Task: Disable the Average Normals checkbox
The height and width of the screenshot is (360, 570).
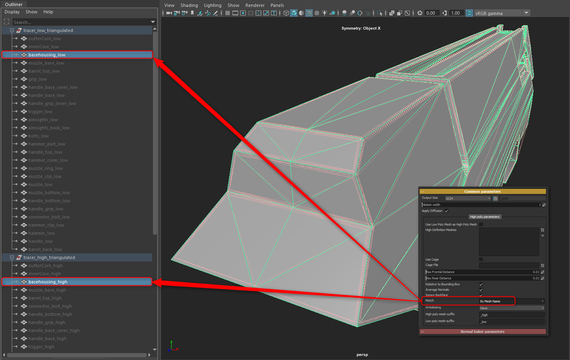Action: (x=481, y=289)
